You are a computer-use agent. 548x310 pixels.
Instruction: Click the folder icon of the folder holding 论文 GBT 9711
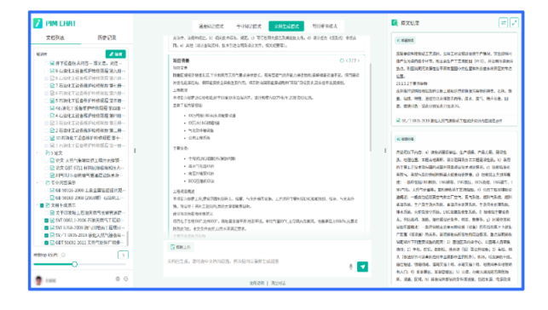tap(48, 153)
